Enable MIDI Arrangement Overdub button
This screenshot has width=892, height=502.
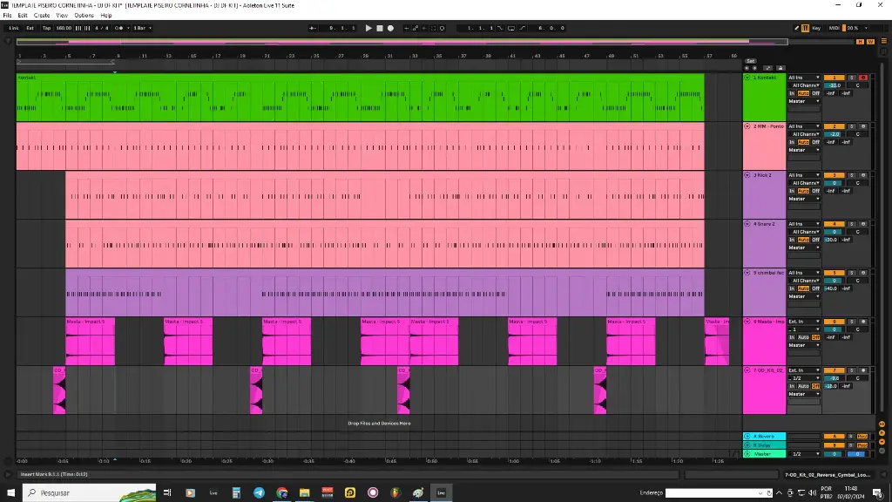pyautogui.click(x=406, y=28)
